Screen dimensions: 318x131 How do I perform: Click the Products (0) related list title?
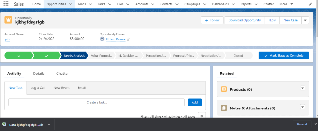(241, 89)
